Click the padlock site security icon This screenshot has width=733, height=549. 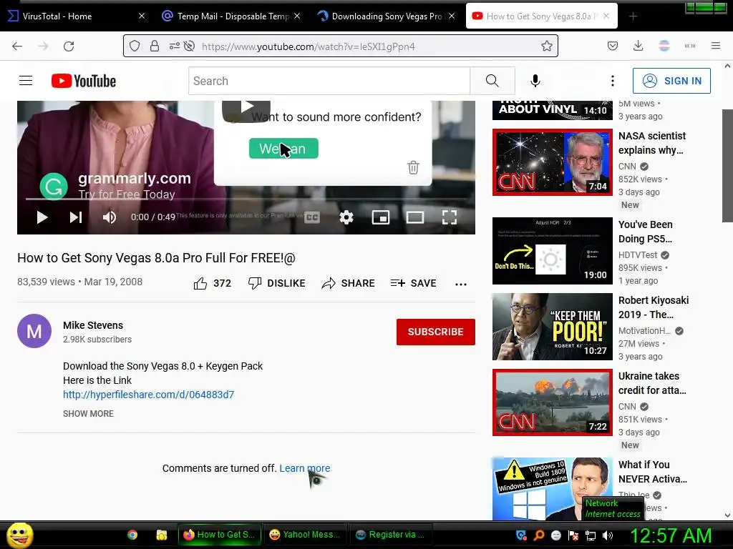(155, 46)
